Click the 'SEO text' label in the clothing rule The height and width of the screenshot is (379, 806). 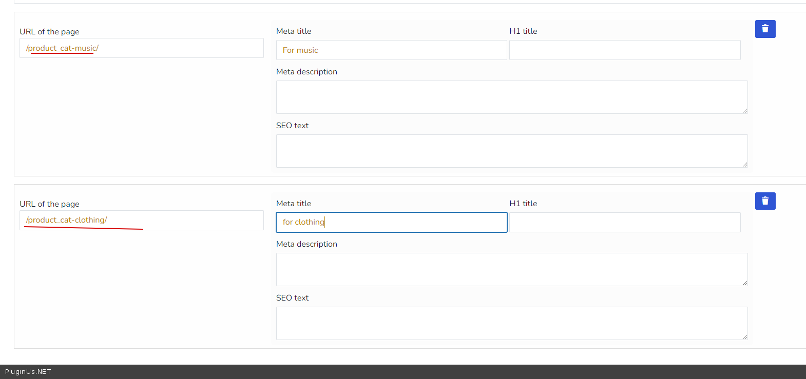[x=292, y=298]
